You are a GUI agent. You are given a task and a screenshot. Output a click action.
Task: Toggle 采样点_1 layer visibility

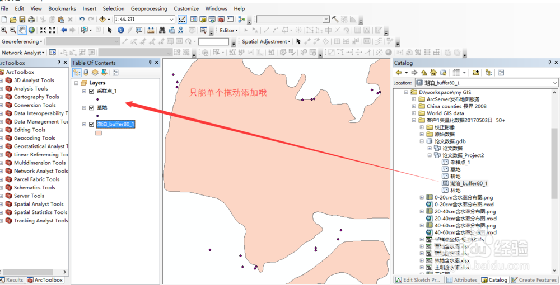pyautogui.click(x=91, y=91)
